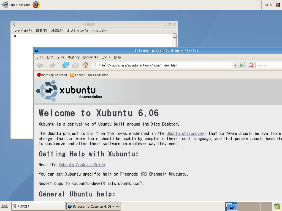282x211 pixels.
Task: Open the Getting Started bookmark
Action: click(52, 75)
